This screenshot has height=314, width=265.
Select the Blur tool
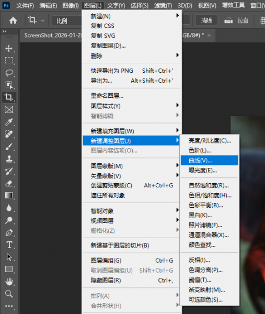[x=9, y=208]
